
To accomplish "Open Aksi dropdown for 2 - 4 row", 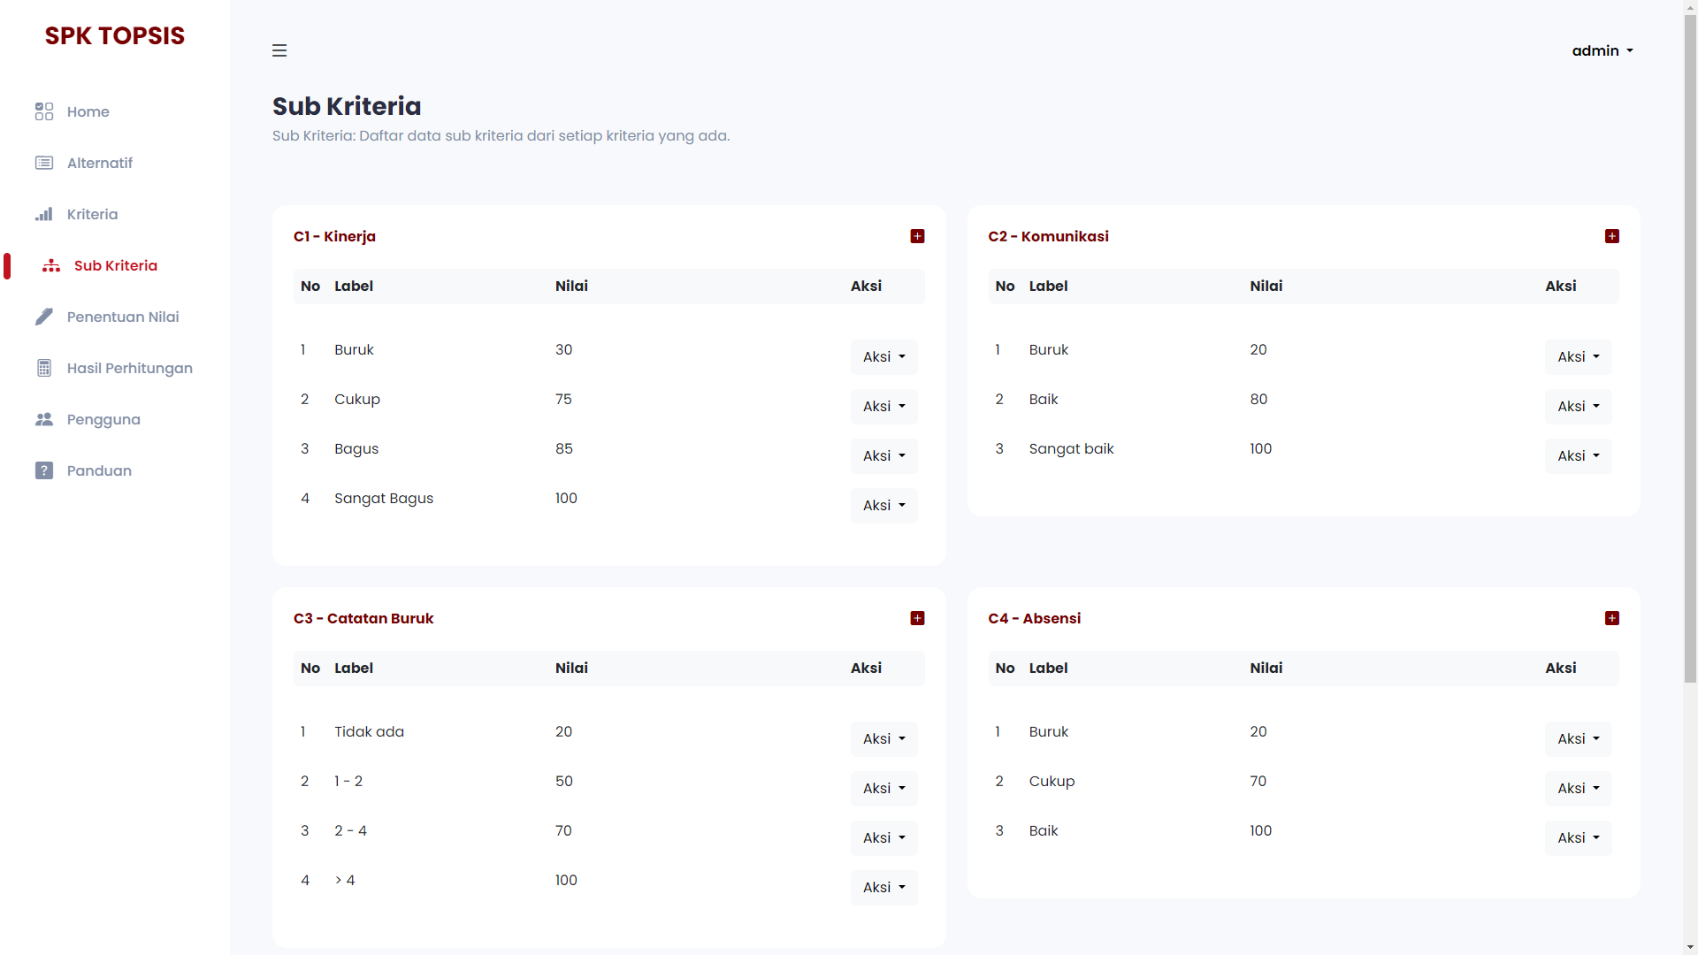I will tap(884, 838).
